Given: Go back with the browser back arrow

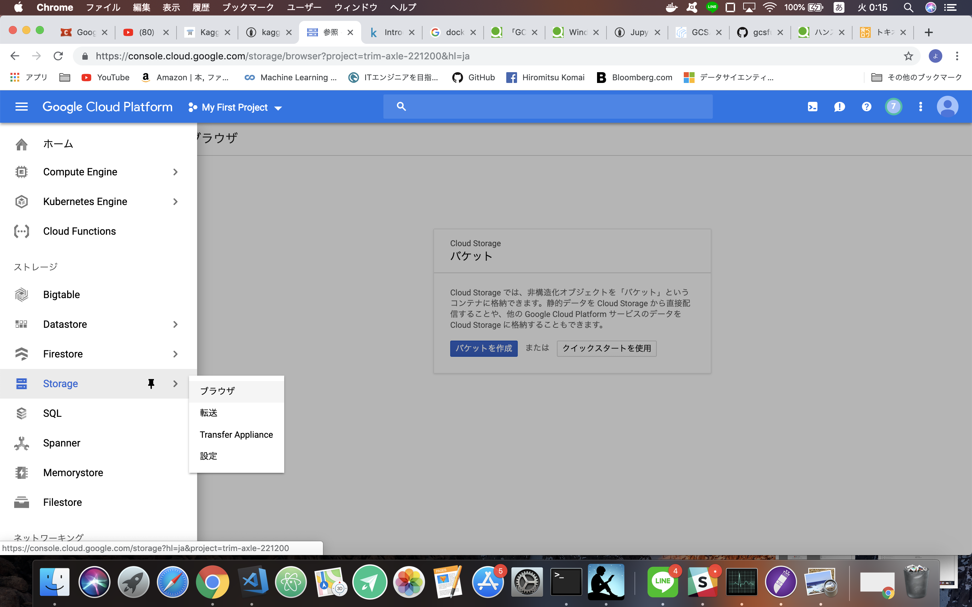Looking at the screenshot, I should click(15, 56).
